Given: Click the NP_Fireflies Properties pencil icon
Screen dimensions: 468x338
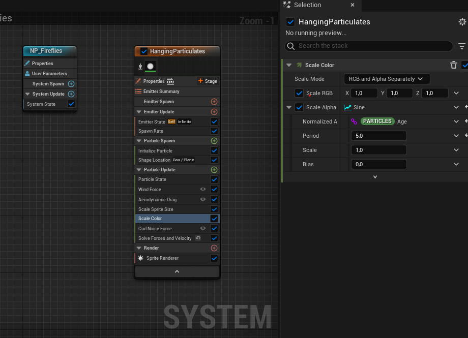Looking at the screenshot, I should coord(27,63).
